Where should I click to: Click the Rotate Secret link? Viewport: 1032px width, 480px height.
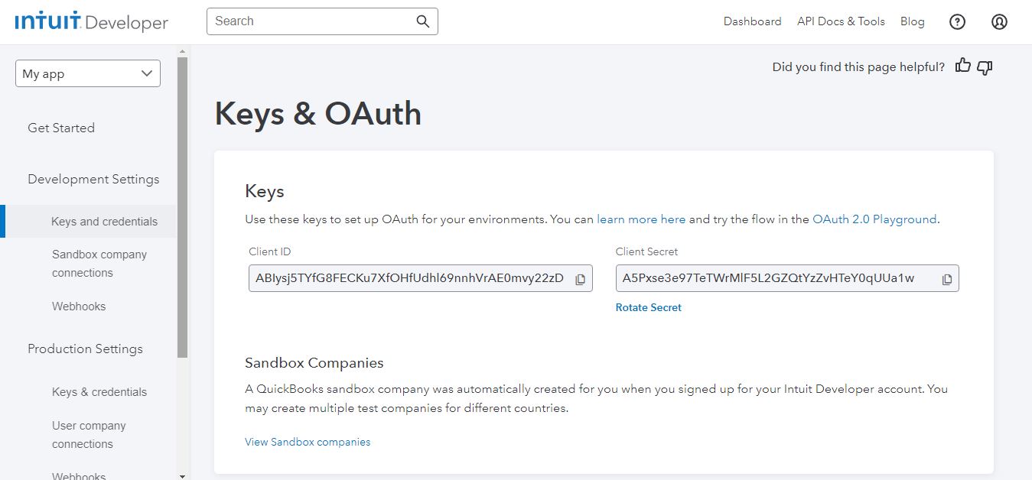coord(649,307)
